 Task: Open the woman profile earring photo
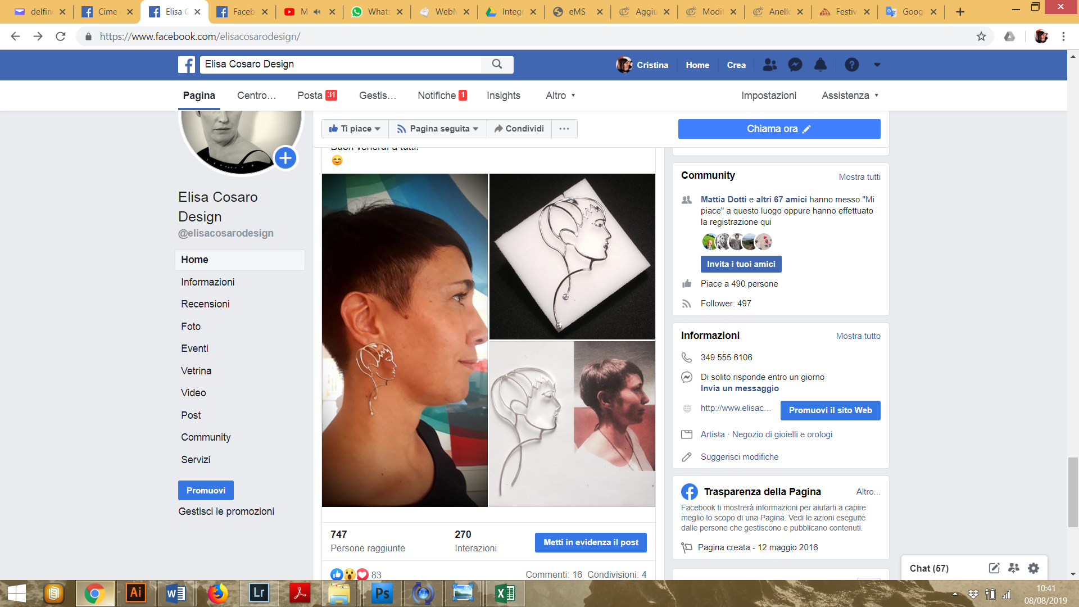(x=405, y=340)
